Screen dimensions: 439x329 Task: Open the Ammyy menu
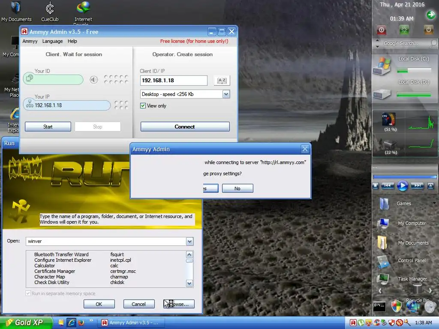click(30, 41)
